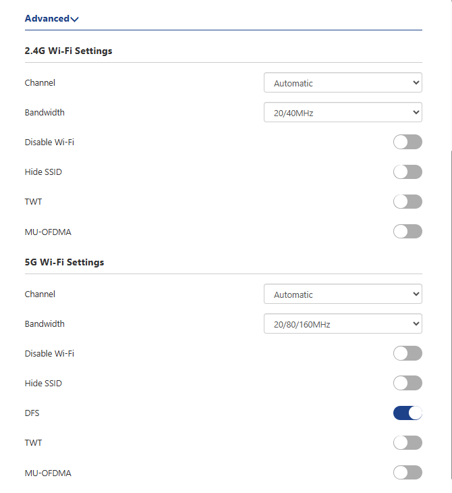Click the 2.4G Channel label text

click(x=40, y=83)
